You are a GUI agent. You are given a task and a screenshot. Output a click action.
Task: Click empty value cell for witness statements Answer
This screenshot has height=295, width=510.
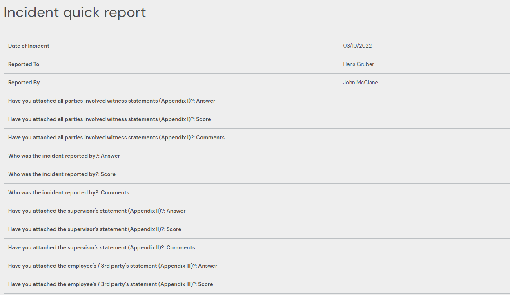[x=424, y=101]
